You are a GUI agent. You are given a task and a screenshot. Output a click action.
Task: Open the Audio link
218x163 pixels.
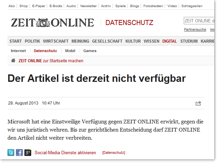[x=71, y=6]
